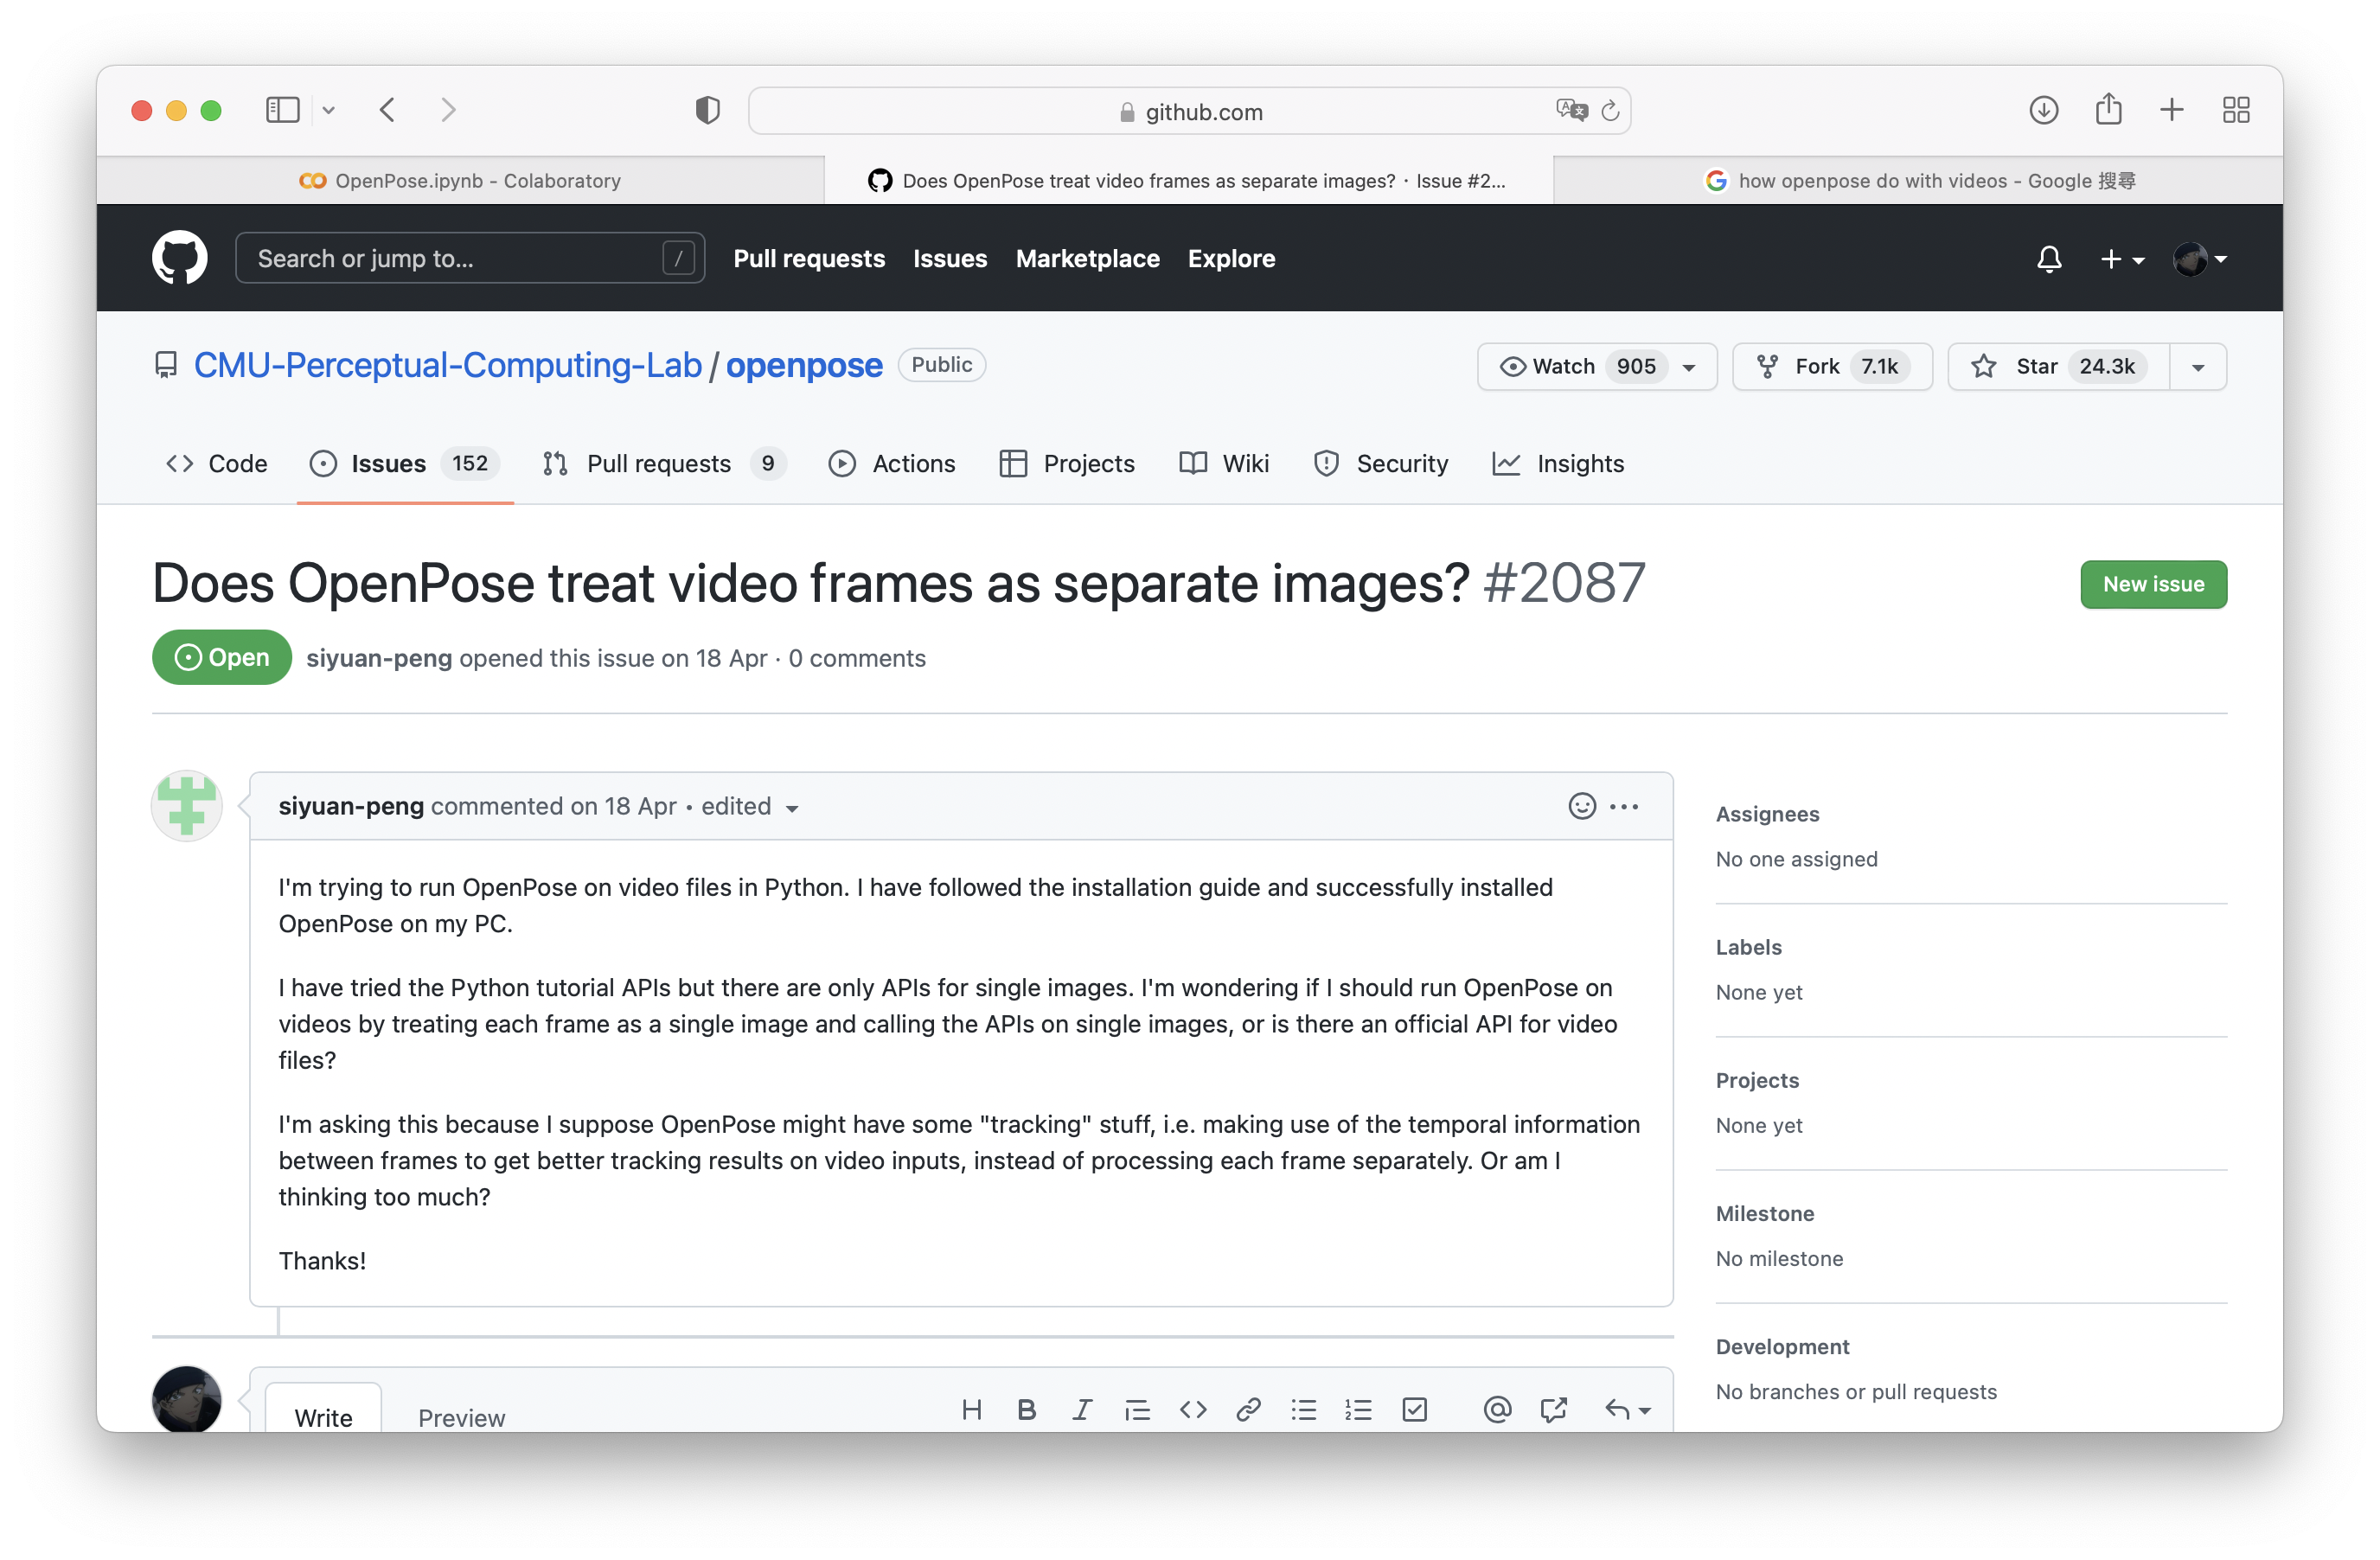This screenshot has height=1560, width=2380.
Task: Switch to the Google search tab
Action: click(1918, 181)
